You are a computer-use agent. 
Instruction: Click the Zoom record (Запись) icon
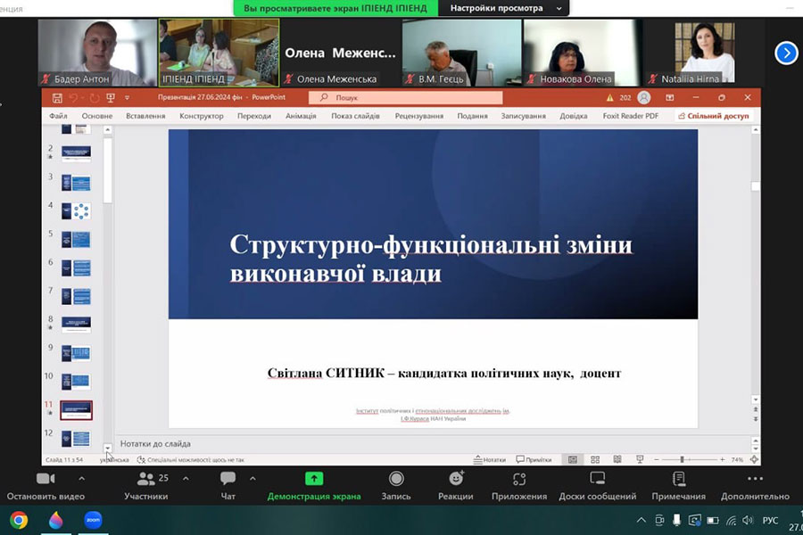[395, 480]
